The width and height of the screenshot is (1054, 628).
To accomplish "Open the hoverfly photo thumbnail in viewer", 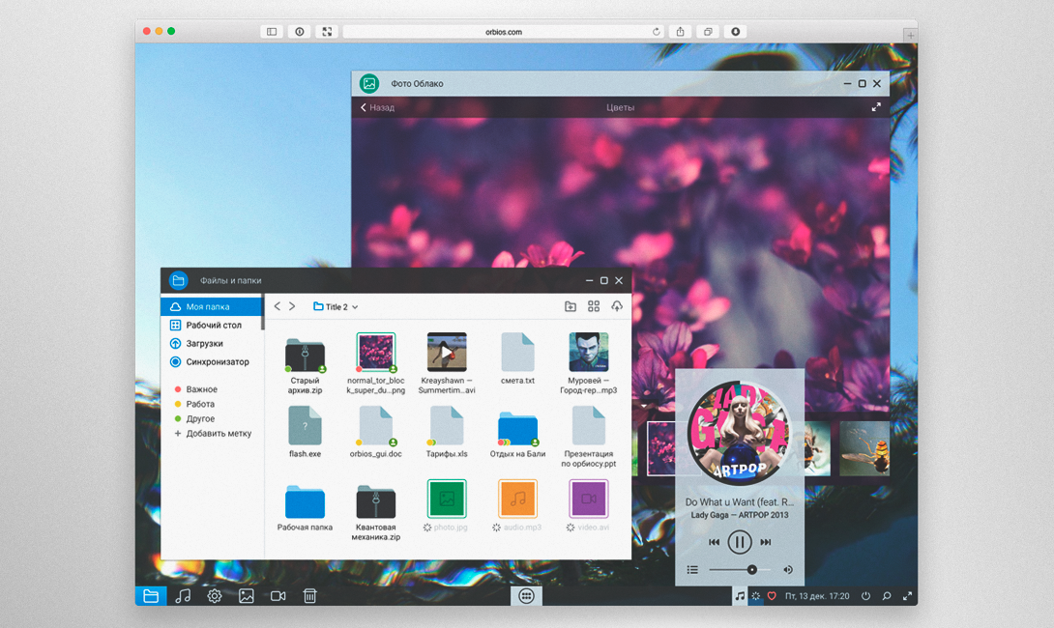I will (864, 448).
